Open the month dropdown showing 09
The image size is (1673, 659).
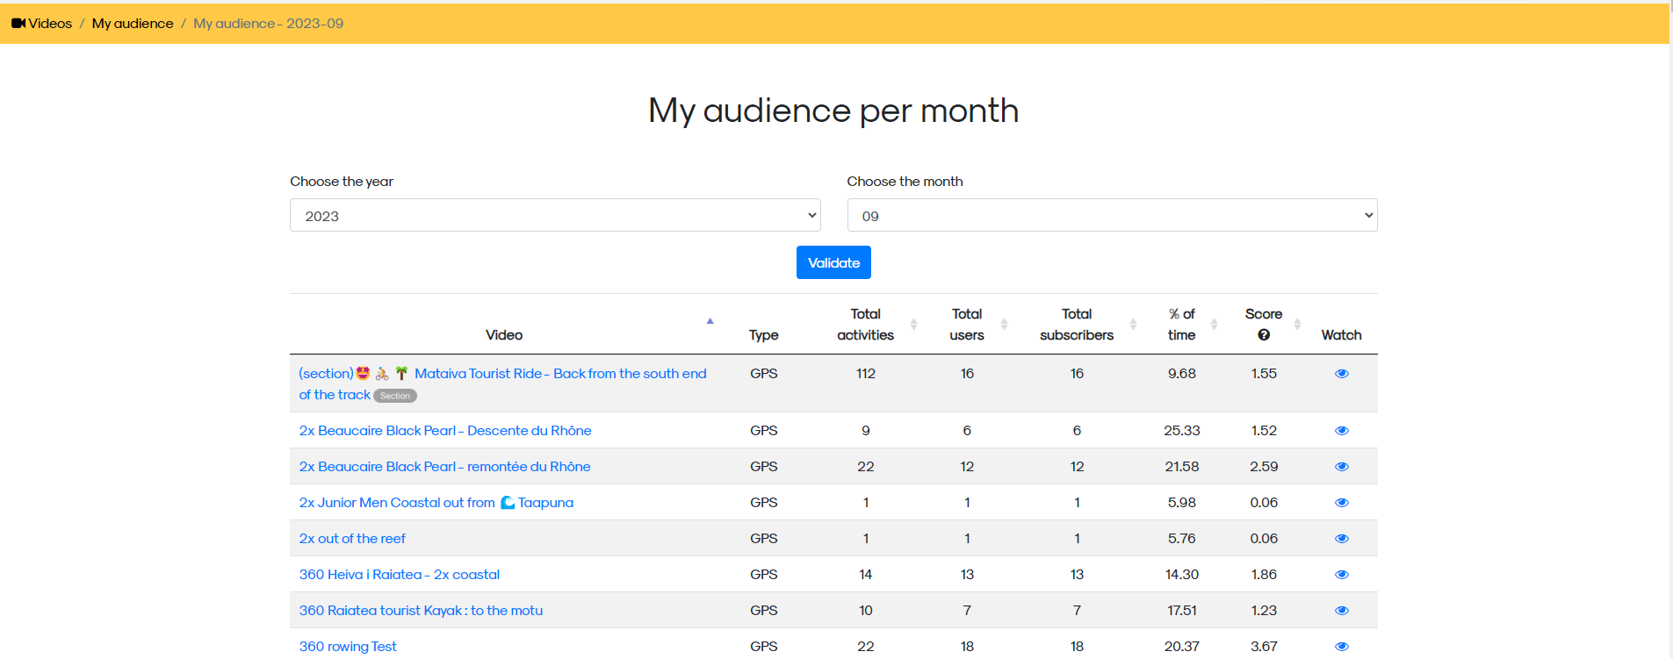[x=1112, y=215]
